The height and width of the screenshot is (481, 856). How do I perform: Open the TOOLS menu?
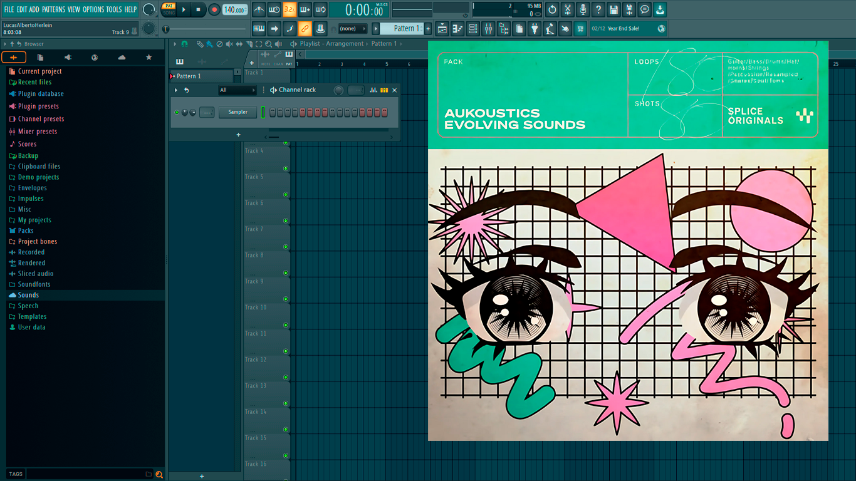coord(114,9)
